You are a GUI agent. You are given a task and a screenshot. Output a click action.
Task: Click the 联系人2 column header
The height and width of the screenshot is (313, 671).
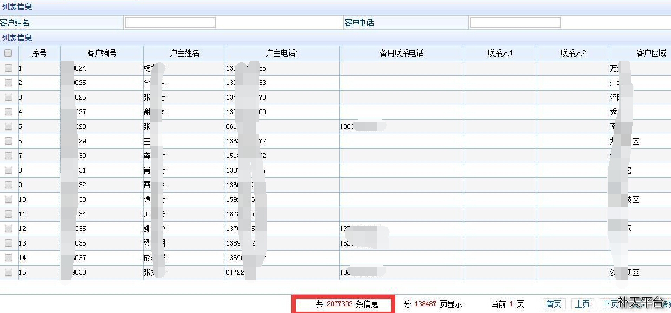573,53
